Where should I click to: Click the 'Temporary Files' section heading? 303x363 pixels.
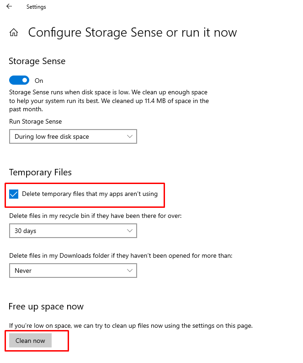40,173
